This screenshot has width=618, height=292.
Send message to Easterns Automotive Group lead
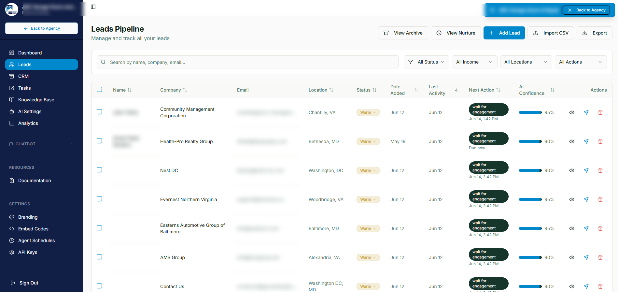586,228
